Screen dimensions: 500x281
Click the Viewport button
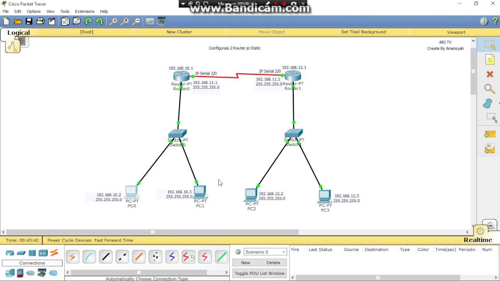(x=456, y=32)
